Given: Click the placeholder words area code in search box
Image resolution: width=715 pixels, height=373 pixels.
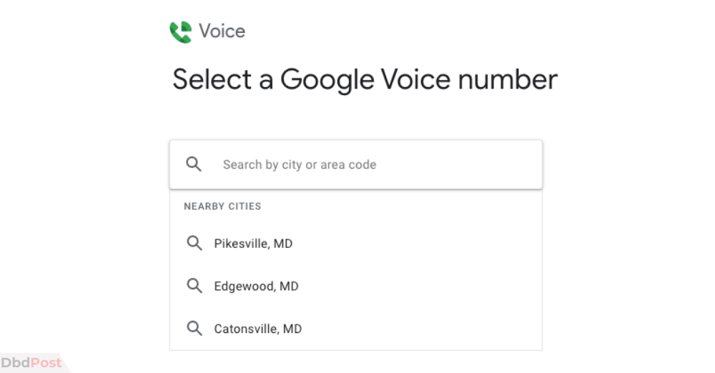Looking at the screenshot, I should (x=348, y=164).
